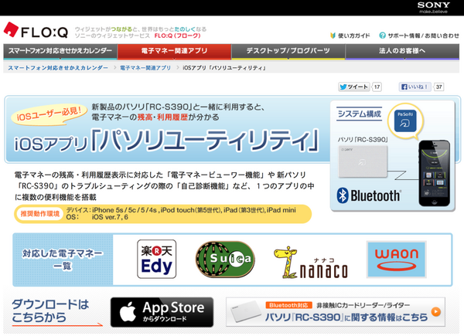Click the WAON logo

click(397, 260)
